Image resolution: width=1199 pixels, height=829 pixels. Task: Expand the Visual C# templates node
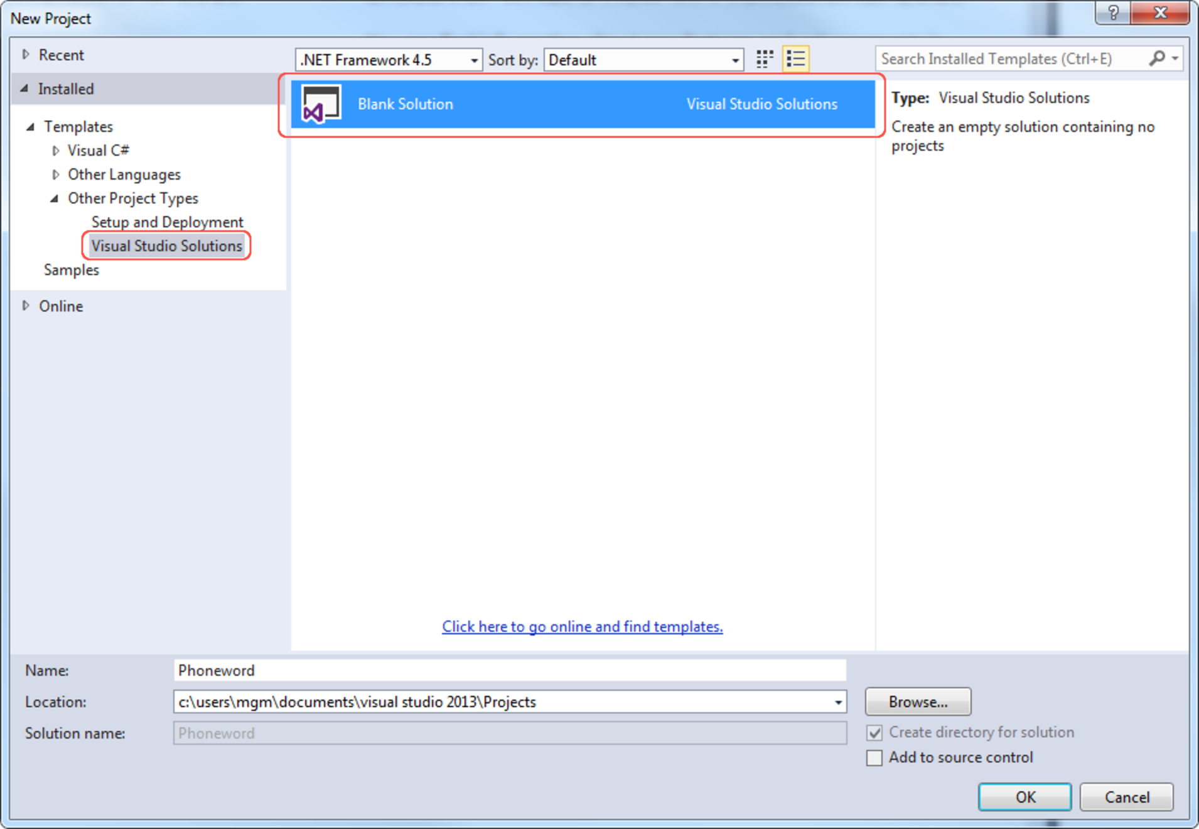[x=56, y=151]
